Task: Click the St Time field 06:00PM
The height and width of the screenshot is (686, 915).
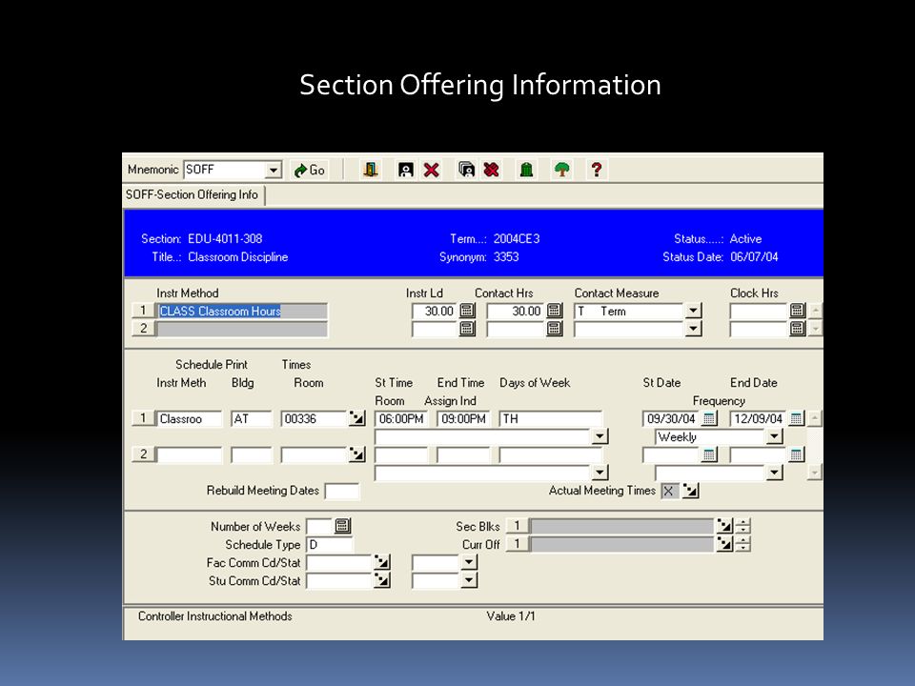Action: tap(401, 419)
